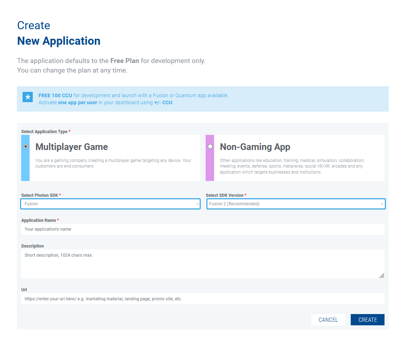
Task: Click the CANCEL button
Action: point(328,320)
